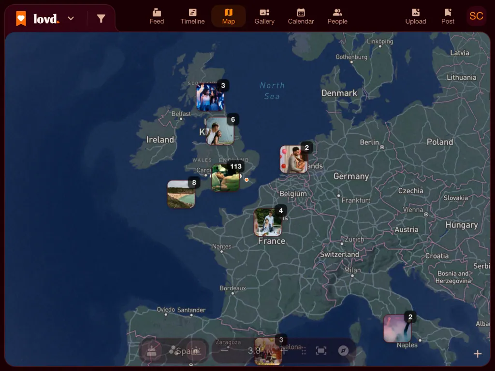Open the northern England cluster of 6
The height and width of the screenshot is (371, 495).
(220, 130)
